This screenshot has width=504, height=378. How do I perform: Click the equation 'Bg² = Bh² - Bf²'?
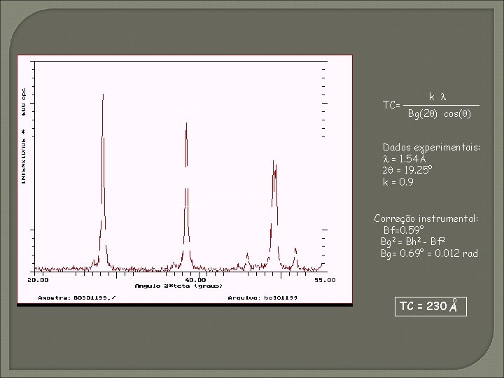click(413, 241)
